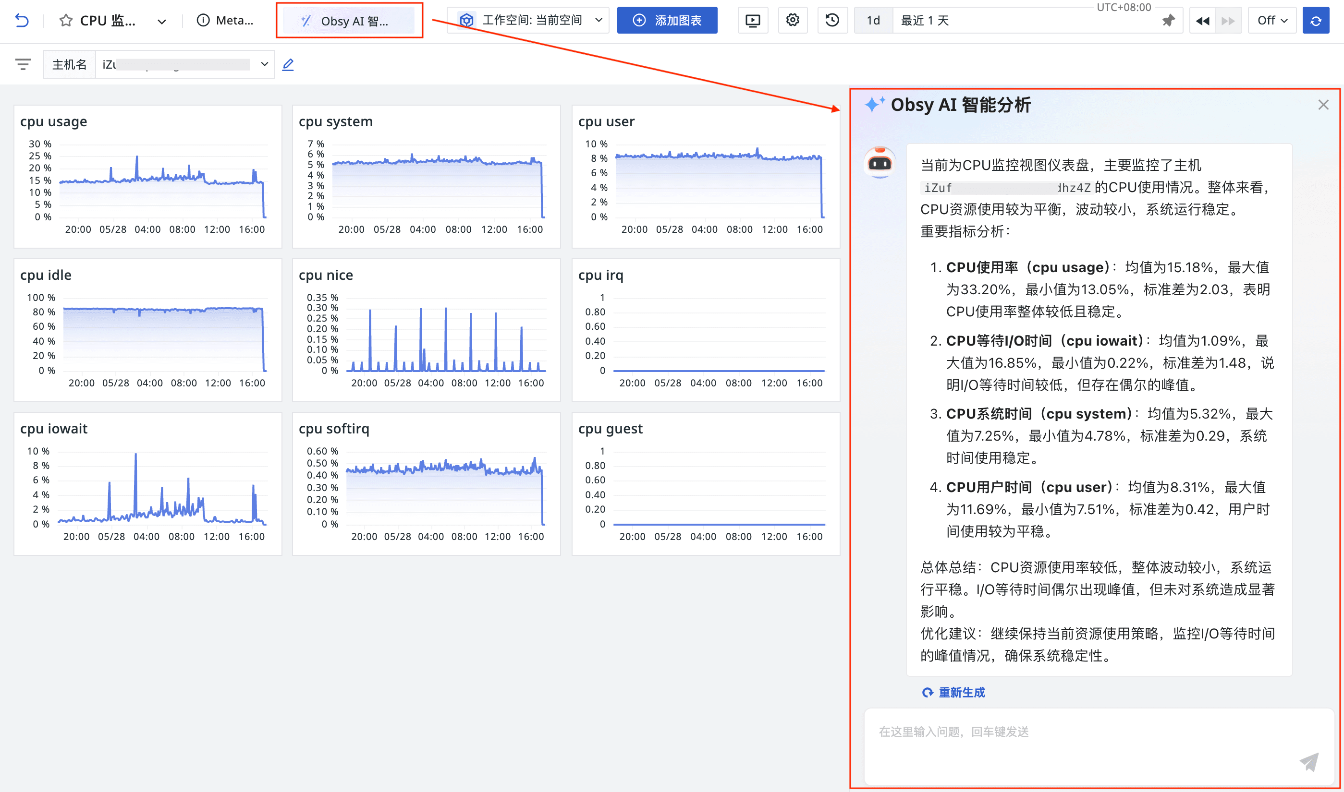This screenshot has width=1344, height=792.
Task: Open the history clock icon
Action: 832,20
